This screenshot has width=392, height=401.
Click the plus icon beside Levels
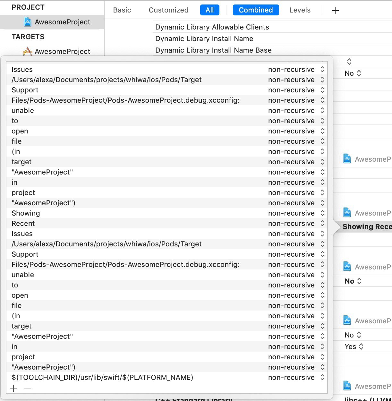pos(335,11)
